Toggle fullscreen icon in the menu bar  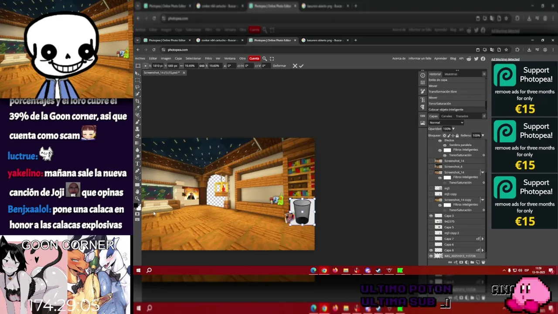pos(272,58)
